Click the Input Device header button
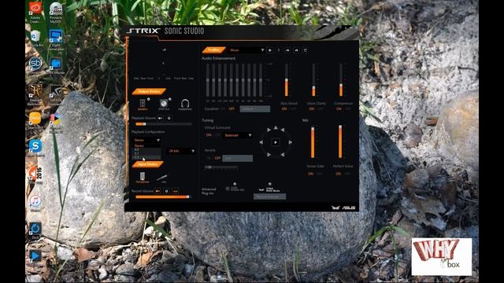 coord(148,164)
